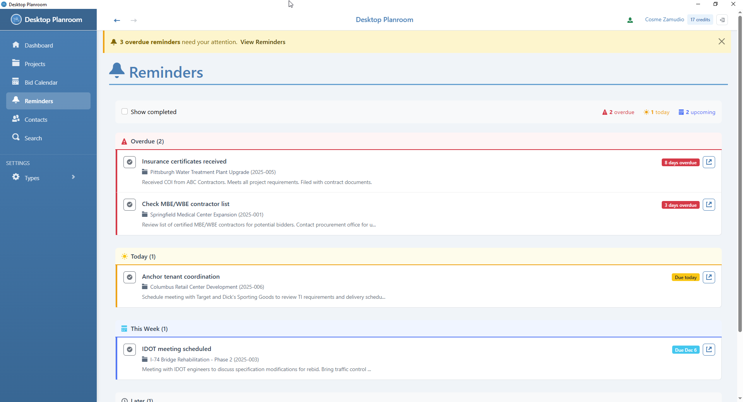
Task: Open Anchor tenant coordination external link icon
Action: coord(709,277)
